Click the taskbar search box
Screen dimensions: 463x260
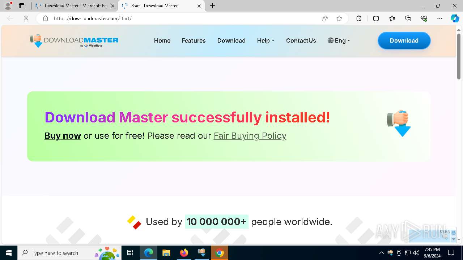[x=69, y=253]
